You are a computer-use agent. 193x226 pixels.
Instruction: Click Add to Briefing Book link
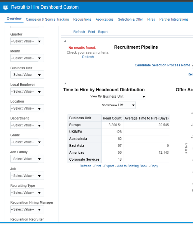(132, 166)
